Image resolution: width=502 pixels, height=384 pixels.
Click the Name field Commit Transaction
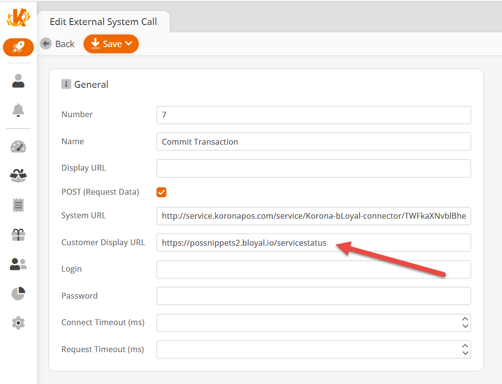[314, 141]
